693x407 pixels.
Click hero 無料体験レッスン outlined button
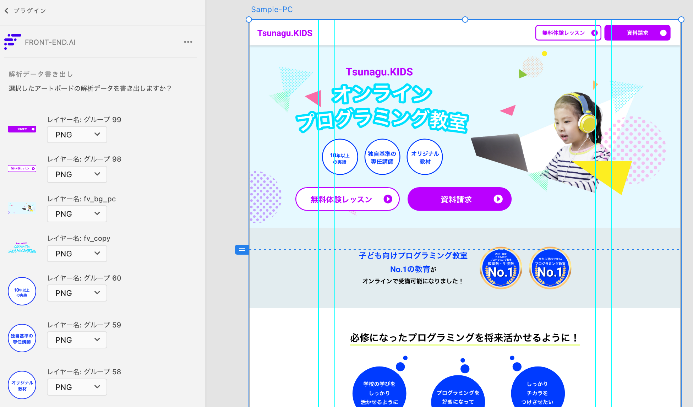pyautogui.click(x=347, y=199)
